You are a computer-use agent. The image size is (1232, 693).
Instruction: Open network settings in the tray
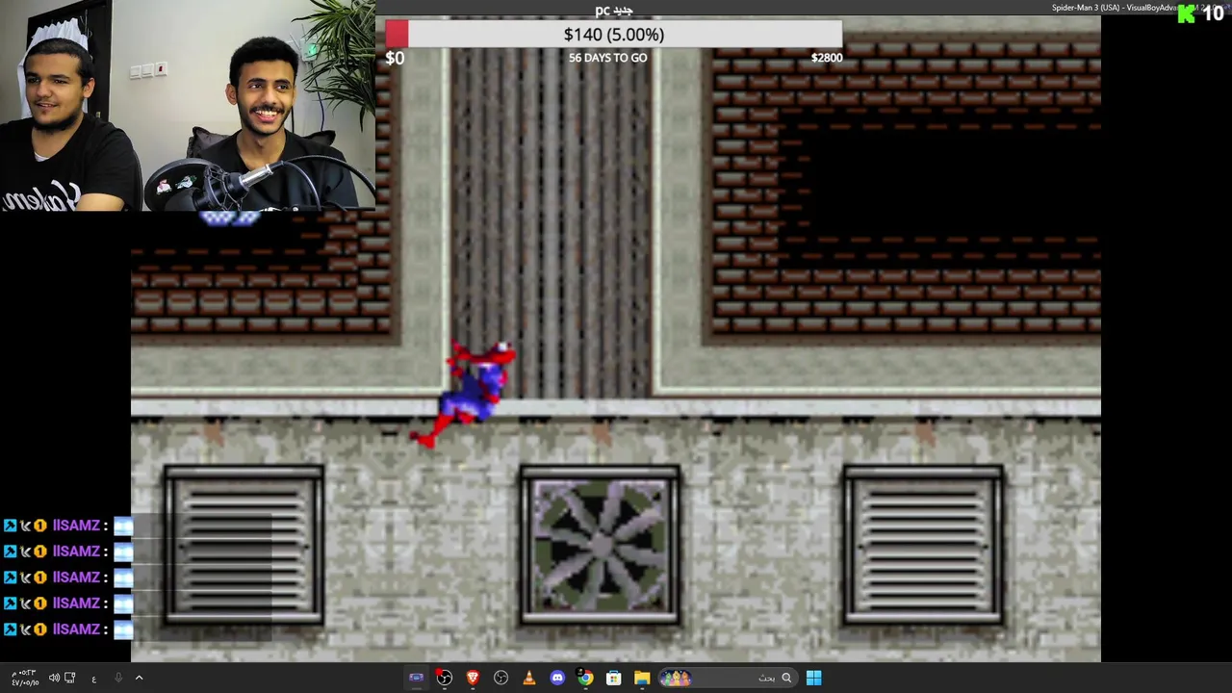(70, 678)
